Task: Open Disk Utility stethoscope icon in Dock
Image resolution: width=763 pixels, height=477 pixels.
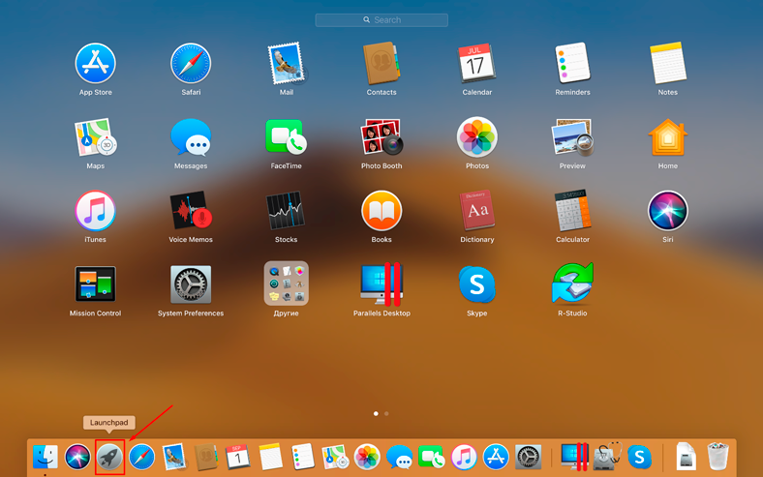Action: click(608, 456)
